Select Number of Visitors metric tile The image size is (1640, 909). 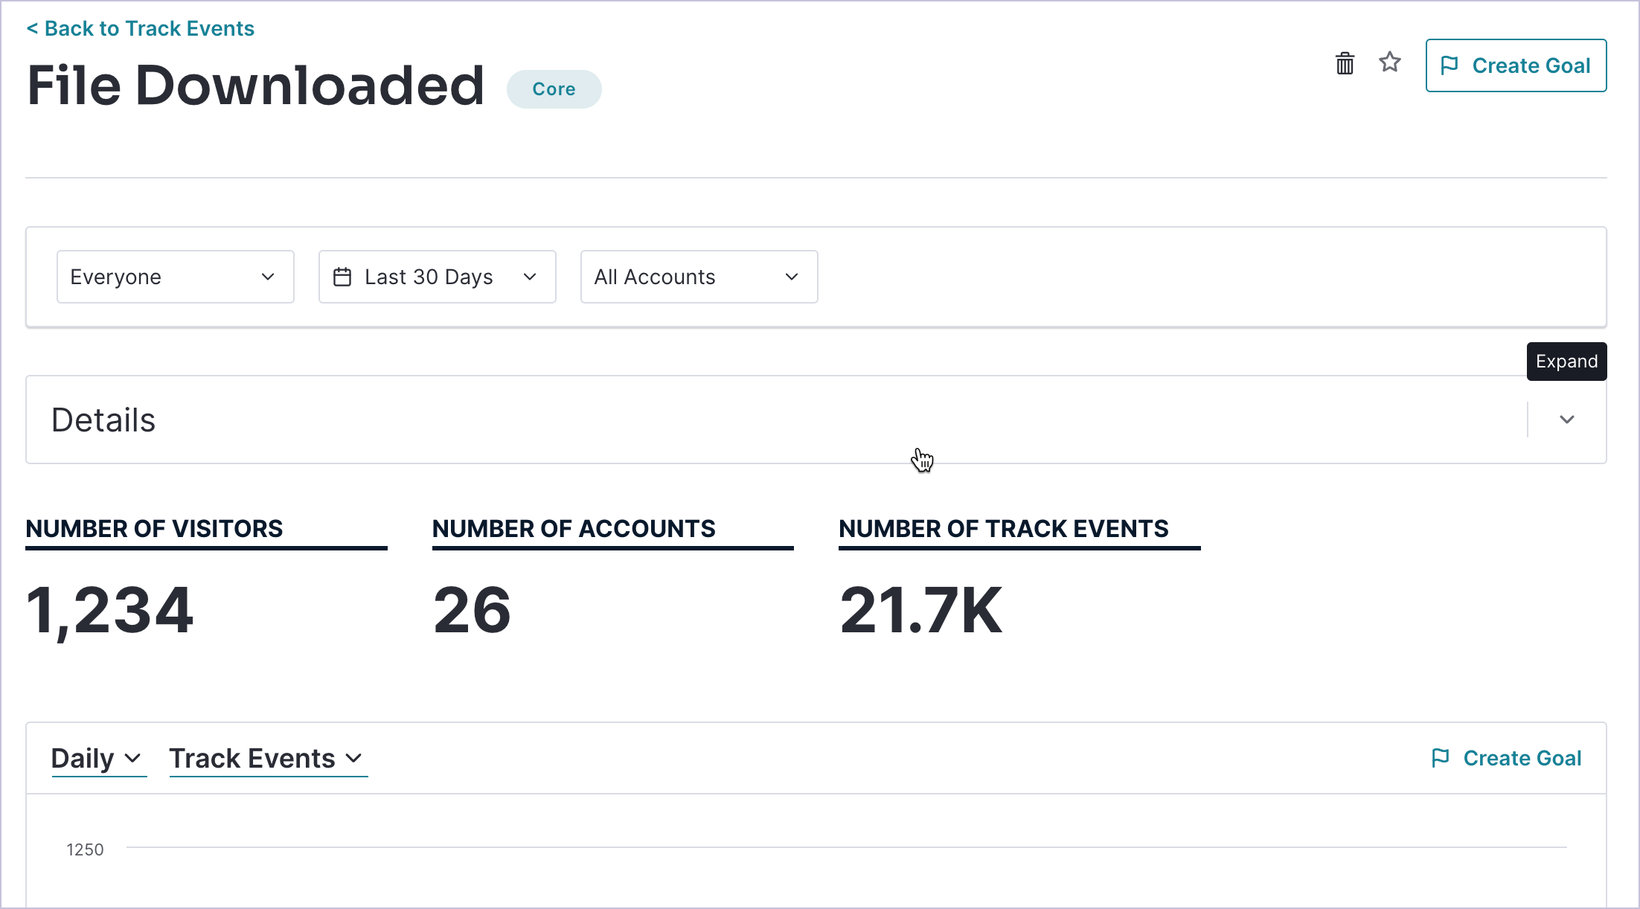pyautogui.click(x=153, y=529)
